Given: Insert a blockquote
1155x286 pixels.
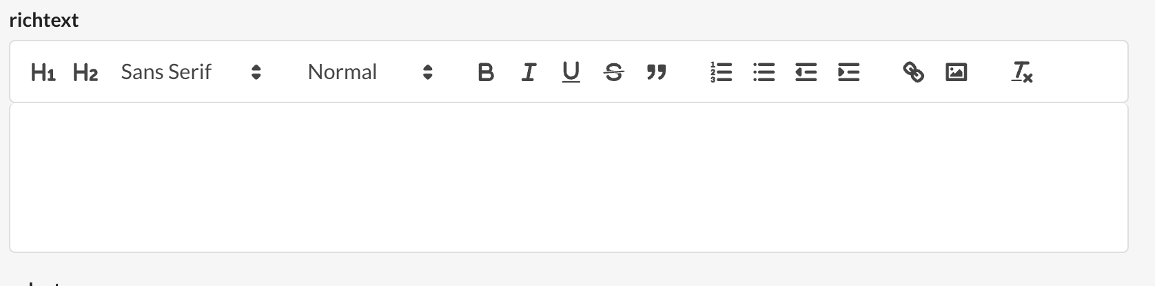Looking at the screenshot, I should point(656,72).
